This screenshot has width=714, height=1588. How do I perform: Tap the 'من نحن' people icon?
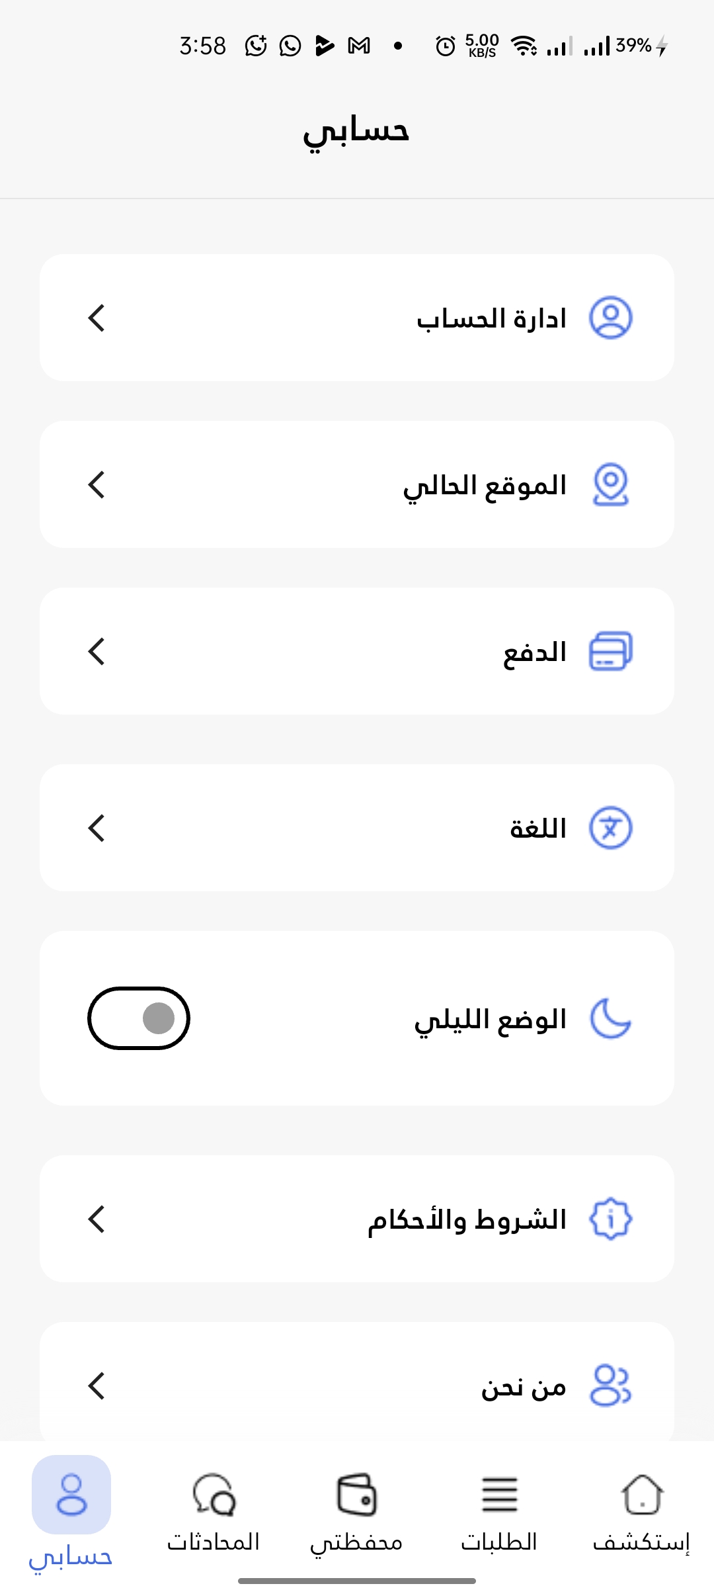pos(610,1385)
